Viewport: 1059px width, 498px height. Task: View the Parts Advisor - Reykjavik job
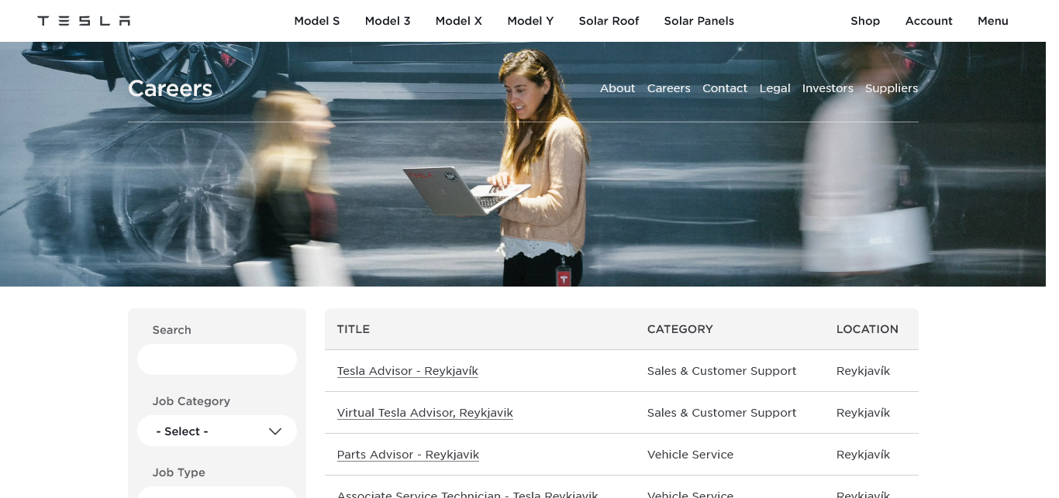coord(408,455)
